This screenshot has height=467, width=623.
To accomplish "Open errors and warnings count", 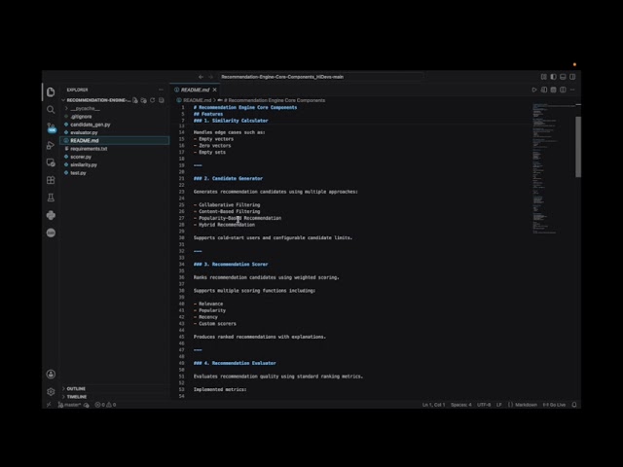I will point(105,405).
